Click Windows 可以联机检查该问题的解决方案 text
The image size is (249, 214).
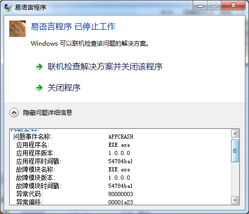click(x=90, y=44)
